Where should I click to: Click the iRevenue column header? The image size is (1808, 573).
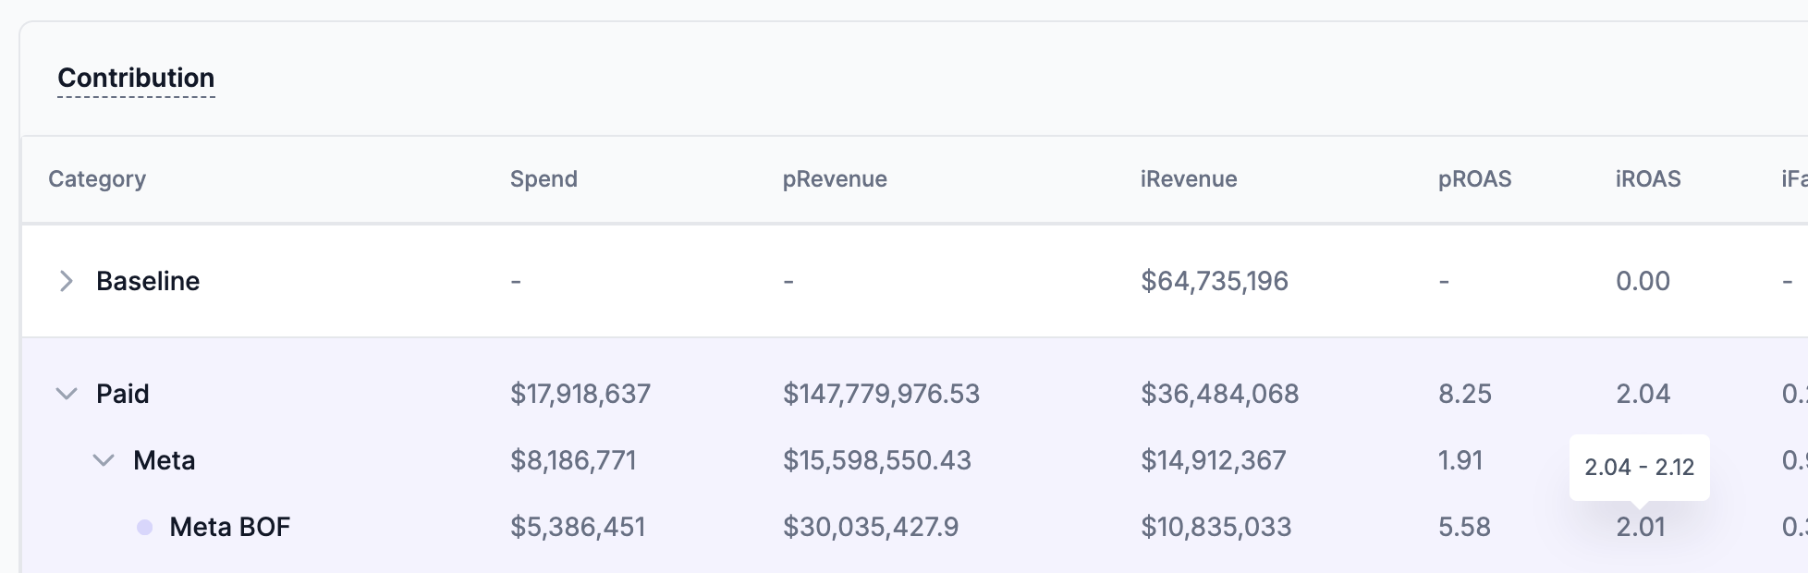1189,179
